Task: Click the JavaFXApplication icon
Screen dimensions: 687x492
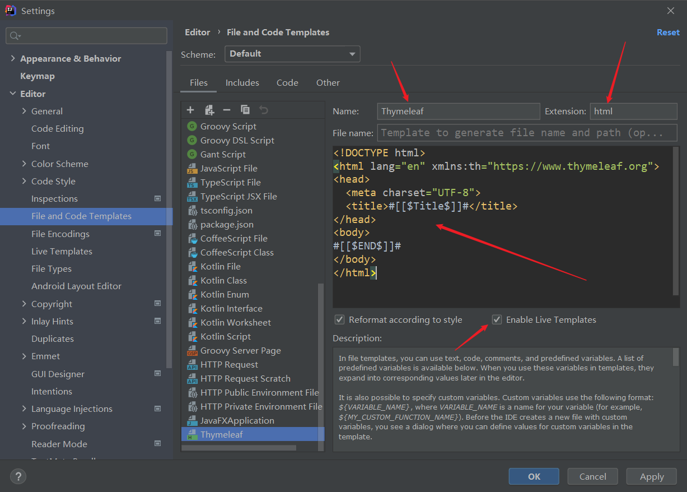Action: pyautogui.click(x=192, y=420)
